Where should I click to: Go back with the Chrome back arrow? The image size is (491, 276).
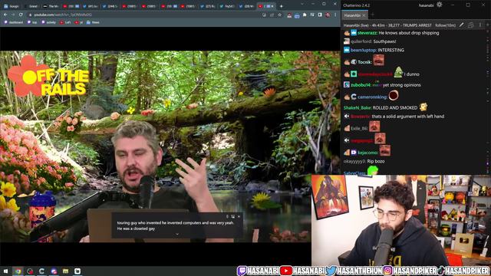pyautogui.click(x=5, y=15)
